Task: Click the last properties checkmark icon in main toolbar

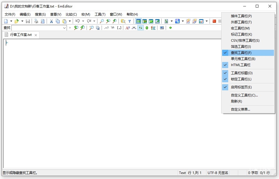Action: (201, 21)
